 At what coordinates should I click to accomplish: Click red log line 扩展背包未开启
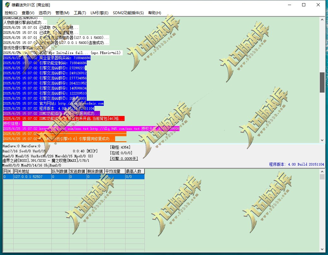(x=64, y=118)
